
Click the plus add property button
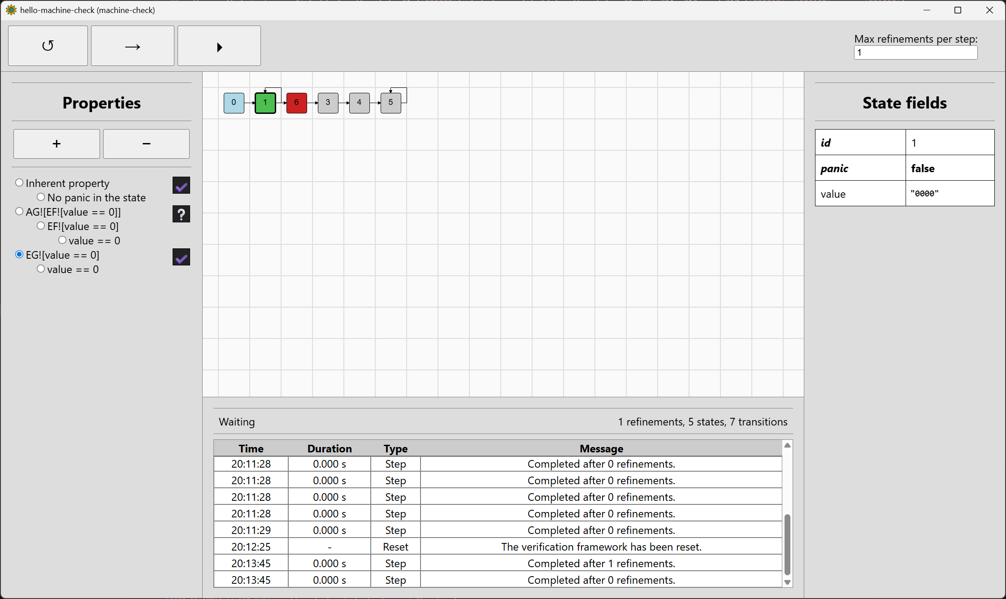(56, 144)
